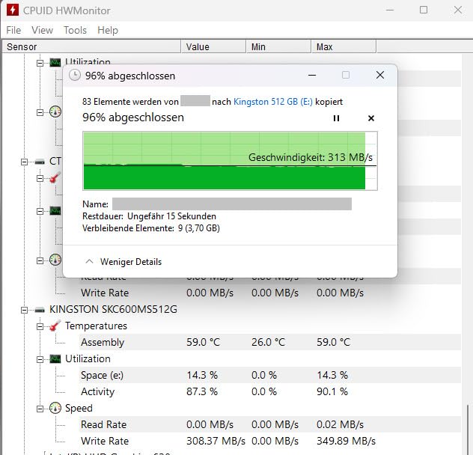473x455 pixels.
Task: Click the clock icon in copy dialog title
Action: pos(75,75)
